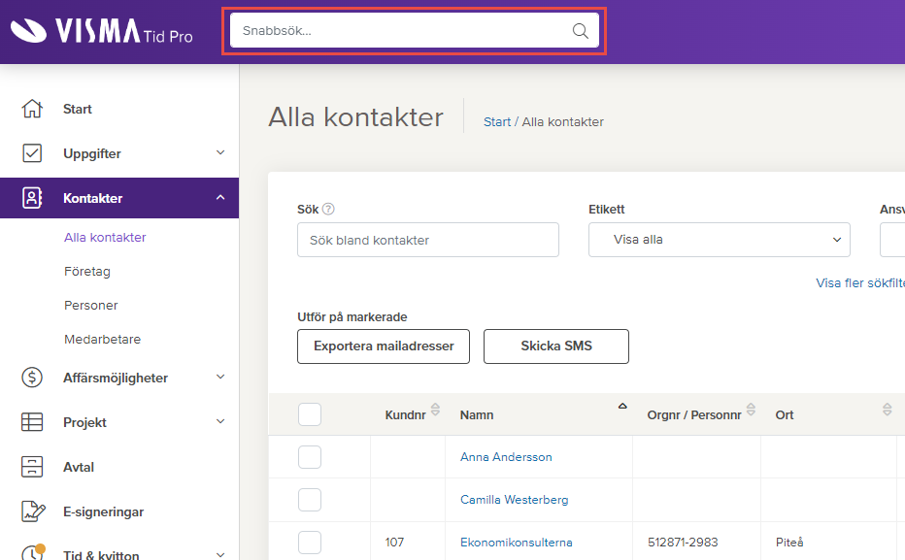
Task: Click the Exportera mailadresser button
Action: coord(384,346)
